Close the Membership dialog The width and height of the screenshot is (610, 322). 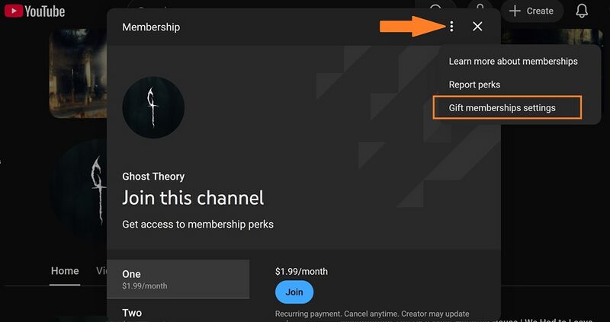pyautogui.click(x=477, y=27)
